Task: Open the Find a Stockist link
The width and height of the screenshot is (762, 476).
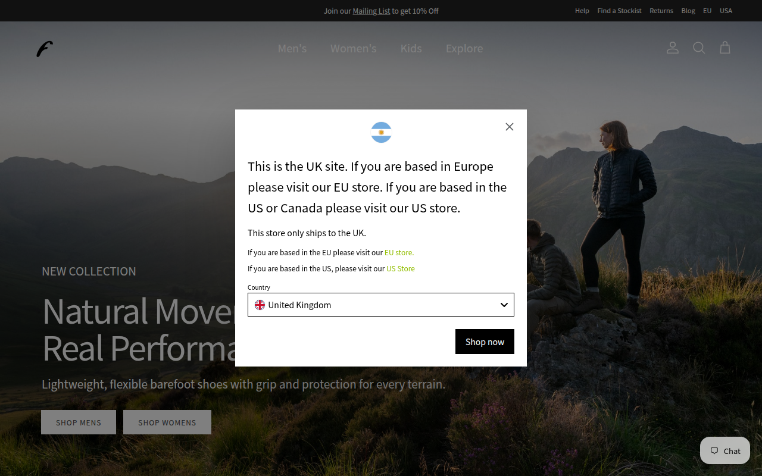Action: point(620,11)
